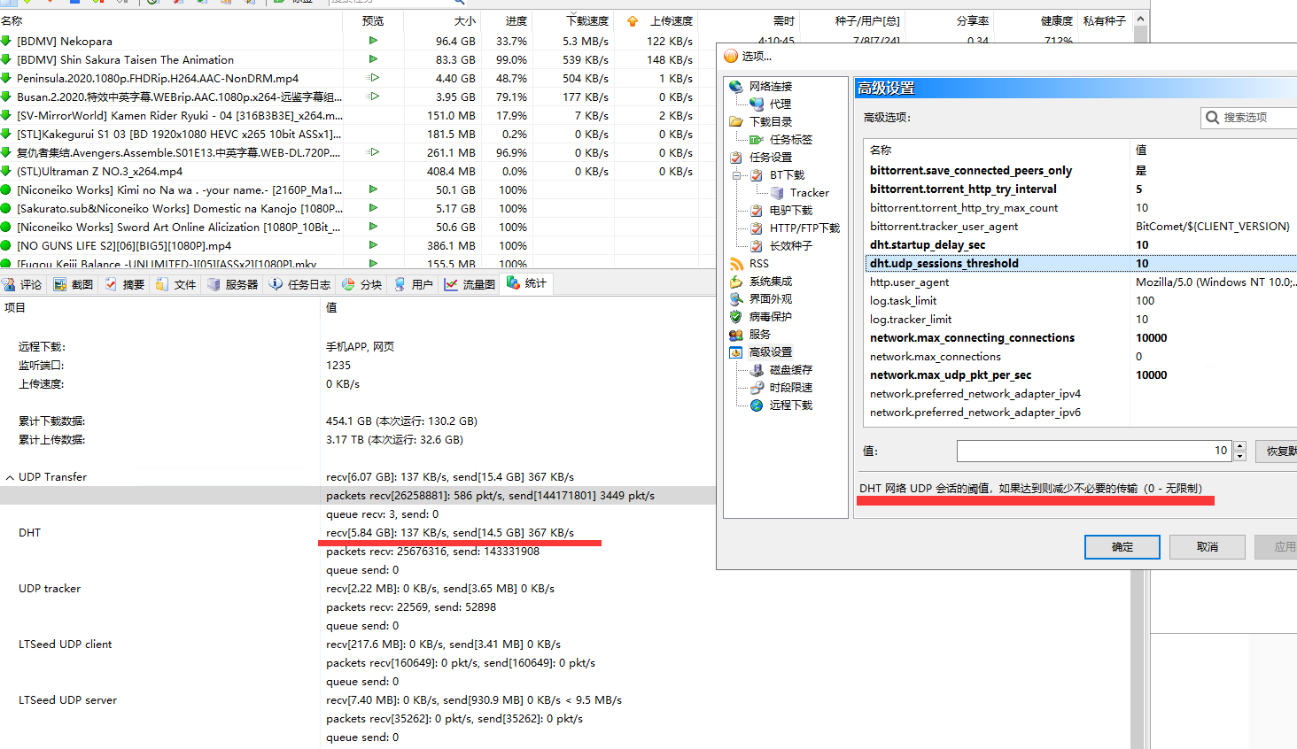Click the 监听端口 statistics row
The image size is (1297, 749).
tap(357, 365)
